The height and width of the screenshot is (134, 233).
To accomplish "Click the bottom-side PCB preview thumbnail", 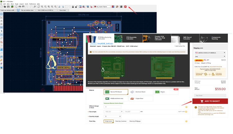I will [x=163, y=68].
